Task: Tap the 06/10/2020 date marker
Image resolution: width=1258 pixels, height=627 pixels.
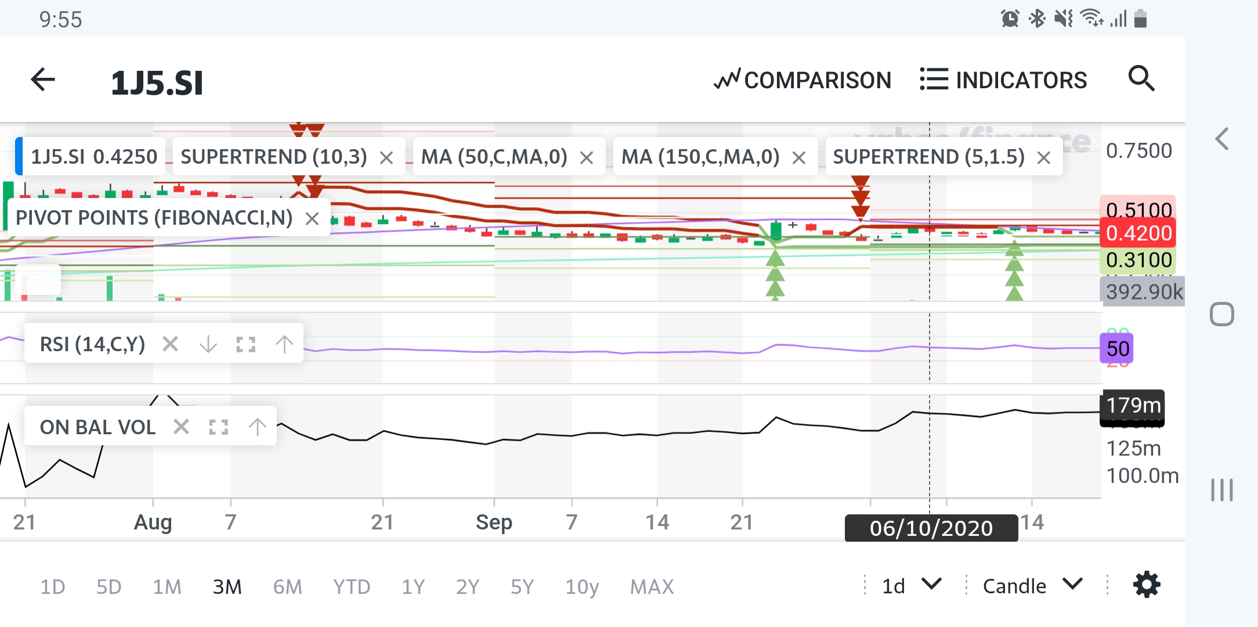Action: tap(931, 528)
